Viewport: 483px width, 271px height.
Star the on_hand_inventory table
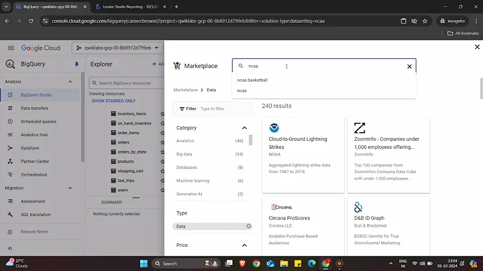pyautogui.click(x=162, y=123)
